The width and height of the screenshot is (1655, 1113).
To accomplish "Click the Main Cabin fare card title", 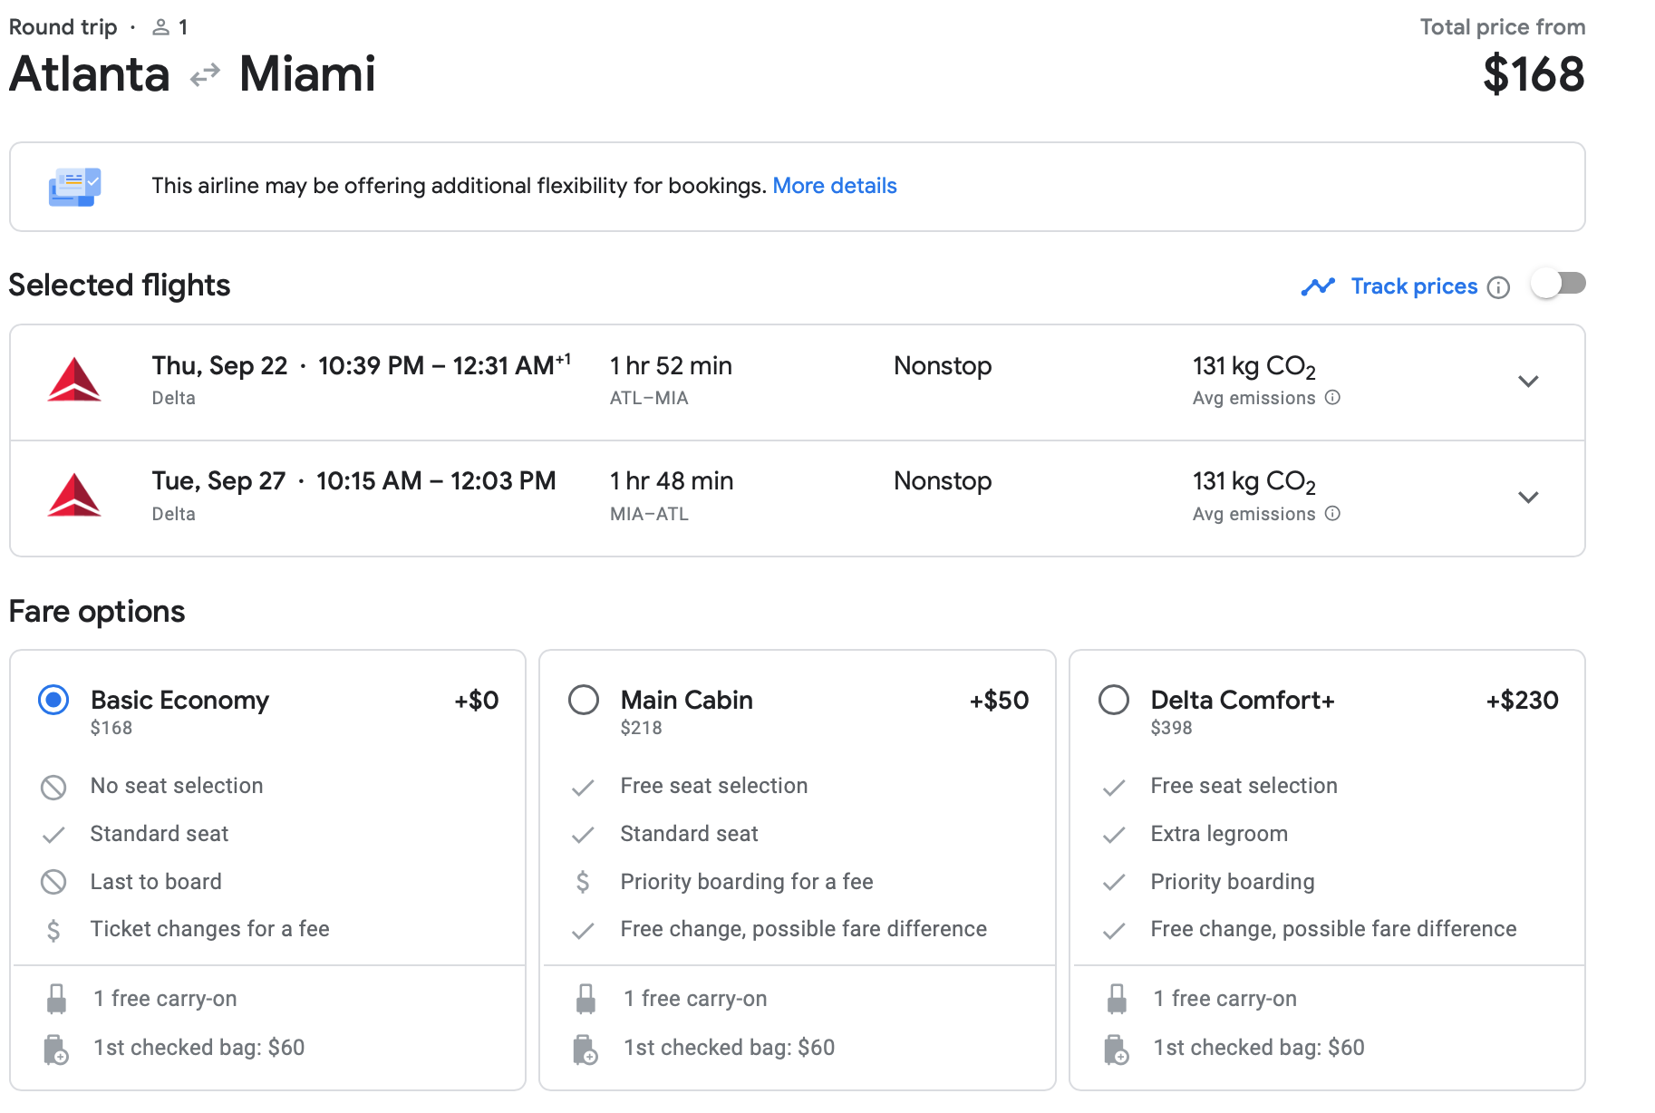I will 686,700.
